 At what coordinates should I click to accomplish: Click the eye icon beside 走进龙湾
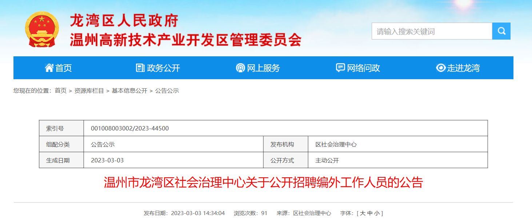441,68
